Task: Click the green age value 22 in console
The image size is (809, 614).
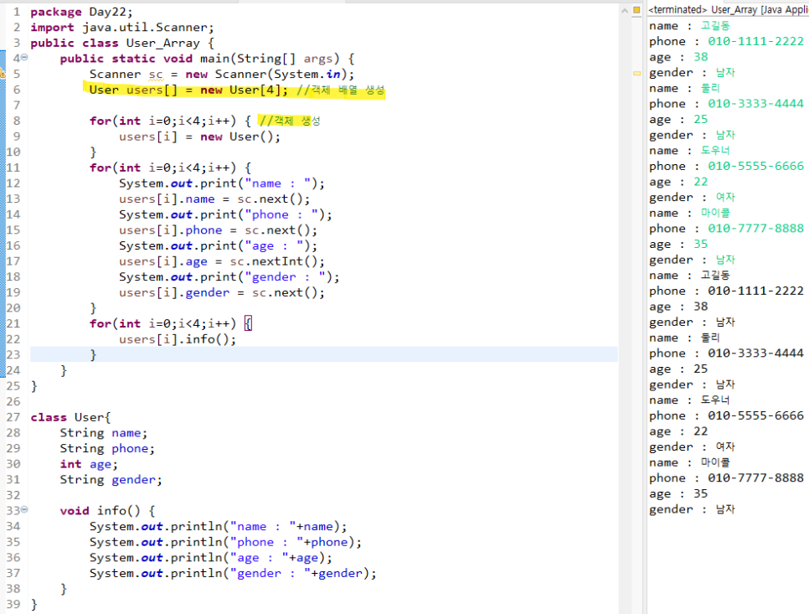Action: [x=701, y=182]
